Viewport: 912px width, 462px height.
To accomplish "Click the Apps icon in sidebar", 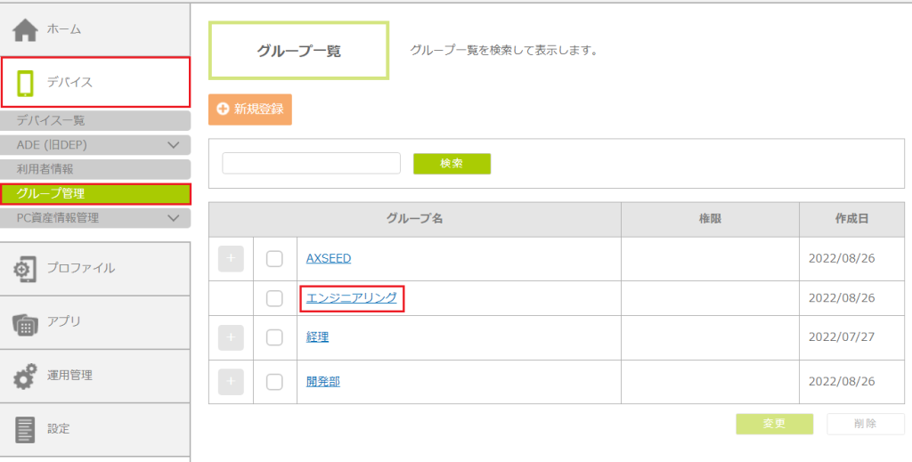I will (x=24, y=323).
